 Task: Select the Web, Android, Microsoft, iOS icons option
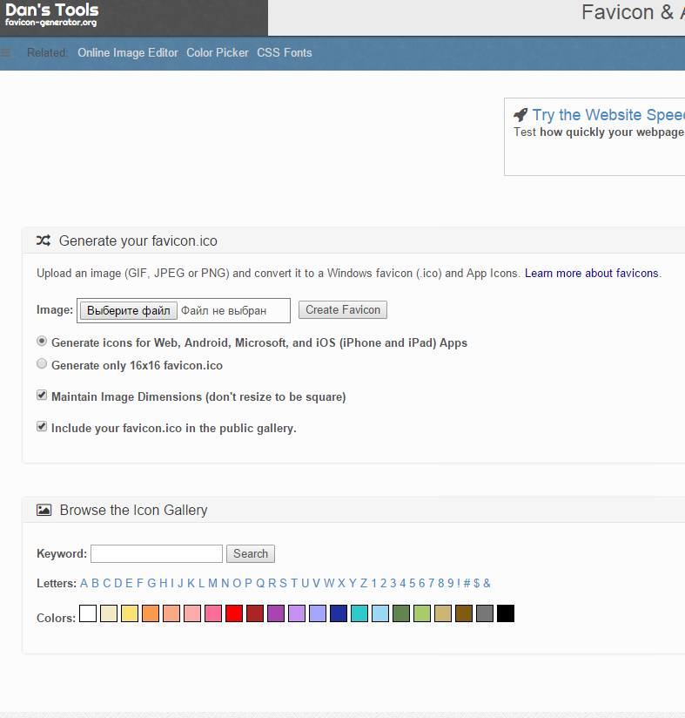(x=42, y=342)
